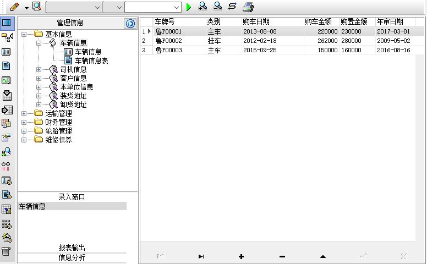
Task: Open the first wide combo box in toolbar
Action: point(74,7)
